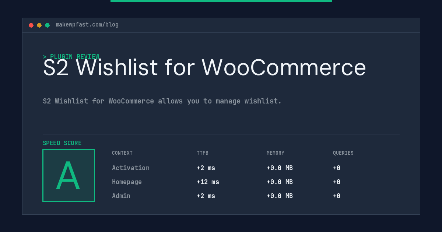Click the green maximize dot
The width and height of the screenshot is (442, 232).
(x=47, y=25)
